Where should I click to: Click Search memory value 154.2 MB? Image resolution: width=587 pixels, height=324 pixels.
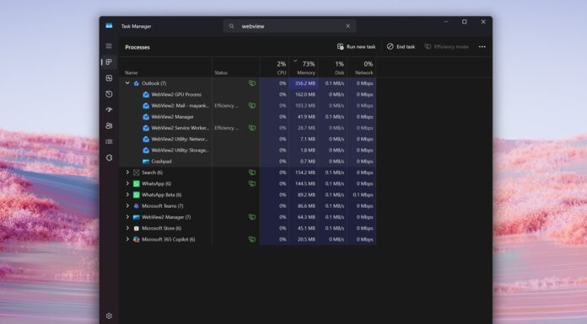tap(305, 173)
